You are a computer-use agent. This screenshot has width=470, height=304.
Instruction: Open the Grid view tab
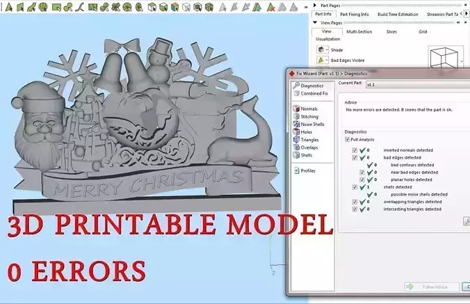423,31
